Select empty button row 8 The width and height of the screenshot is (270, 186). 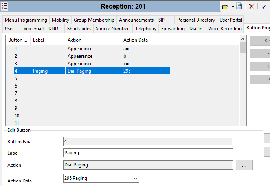point(92,101)
